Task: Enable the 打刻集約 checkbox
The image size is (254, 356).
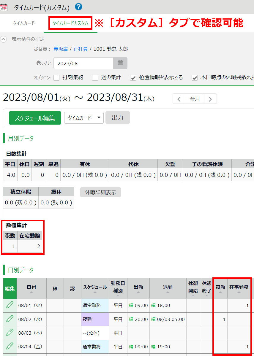Action: pos(57,78)
